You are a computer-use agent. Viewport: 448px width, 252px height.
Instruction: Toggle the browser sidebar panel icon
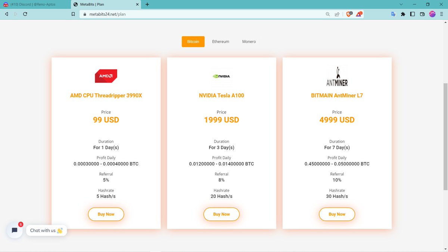(413, 14)
